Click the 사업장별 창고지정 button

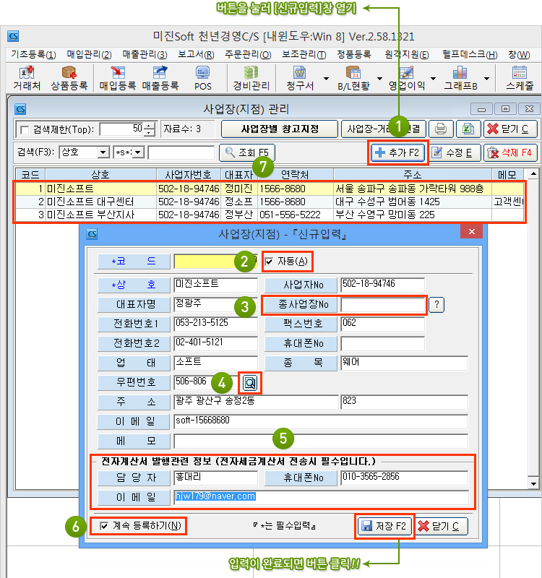pos(280,129)
